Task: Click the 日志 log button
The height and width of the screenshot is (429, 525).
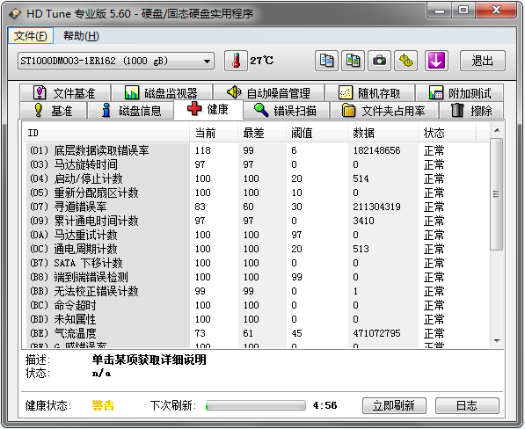Action: [x=467, y=405]
